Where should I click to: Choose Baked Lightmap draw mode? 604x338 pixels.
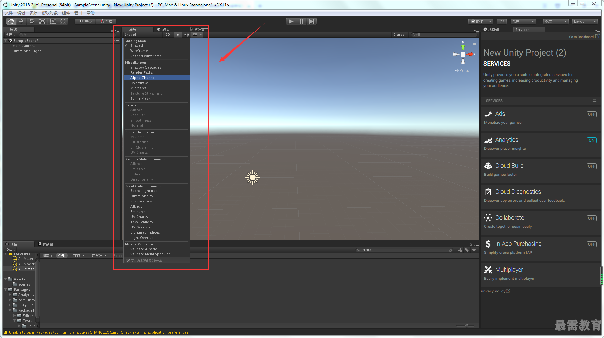pyautogui.click(x=156, y=191)
